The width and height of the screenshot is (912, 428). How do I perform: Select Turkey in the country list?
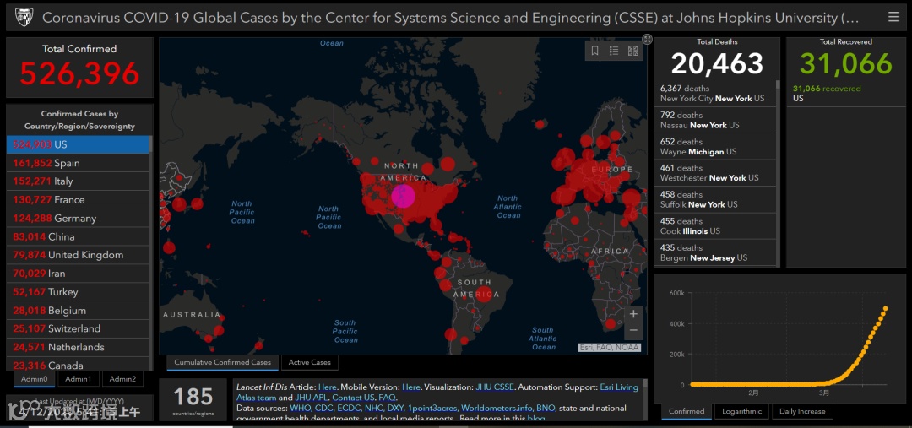(78, 292)
